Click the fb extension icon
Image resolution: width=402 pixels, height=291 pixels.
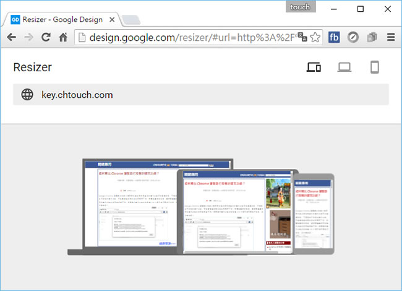click(334, 37)
